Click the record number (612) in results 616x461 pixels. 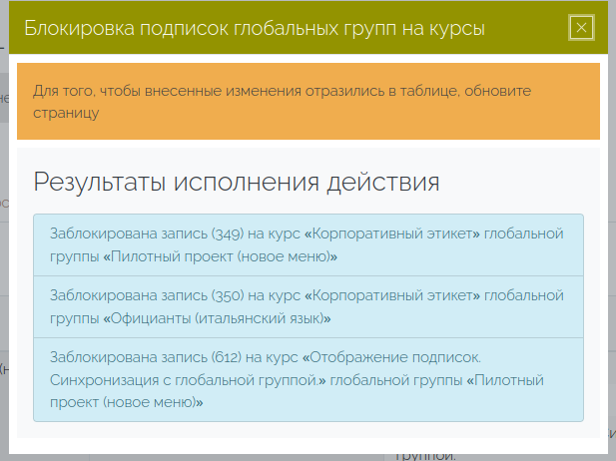point(228,356)
